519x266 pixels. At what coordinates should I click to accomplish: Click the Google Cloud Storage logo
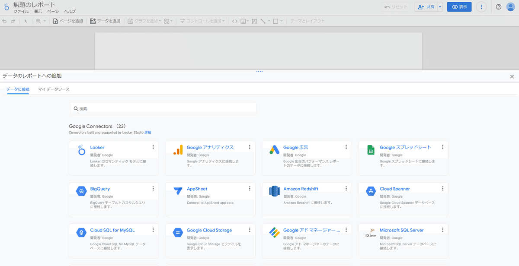pyautogui.click(x=178, y=233)
